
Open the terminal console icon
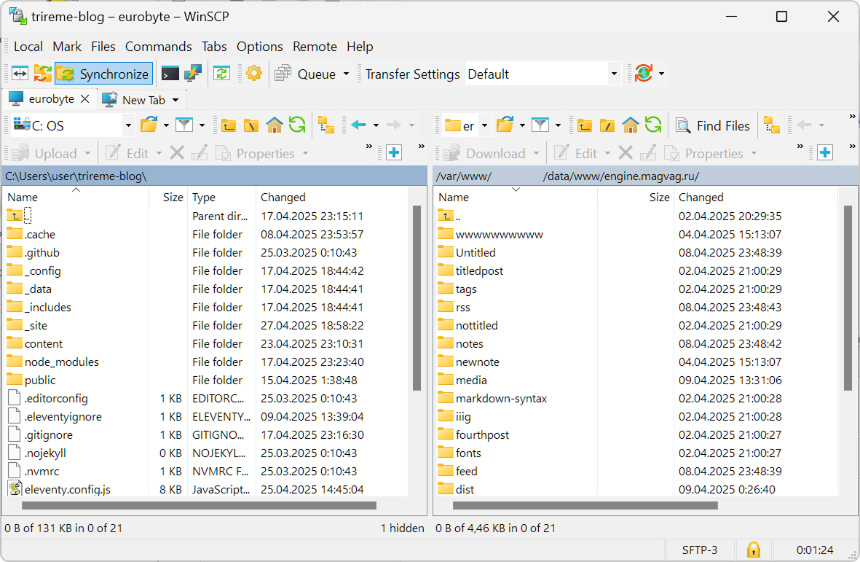(x=170, y=74)
